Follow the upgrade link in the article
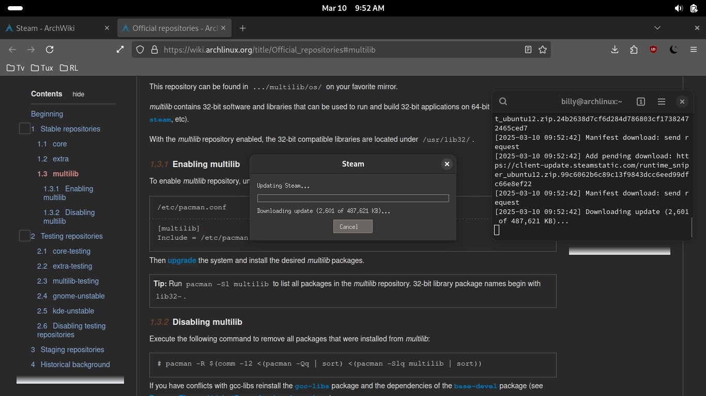This screenshot has width=706, height=396. pyautogui.click(x=182, y=260)
